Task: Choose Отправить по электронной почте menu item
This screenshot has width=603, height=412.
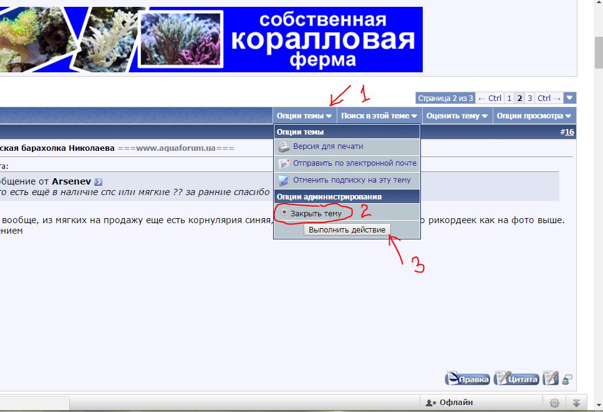Action: 354,163
